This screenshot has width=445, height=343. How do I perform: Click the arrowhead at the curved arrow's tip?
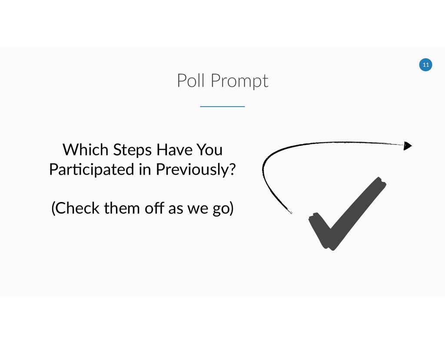[407, 146]
